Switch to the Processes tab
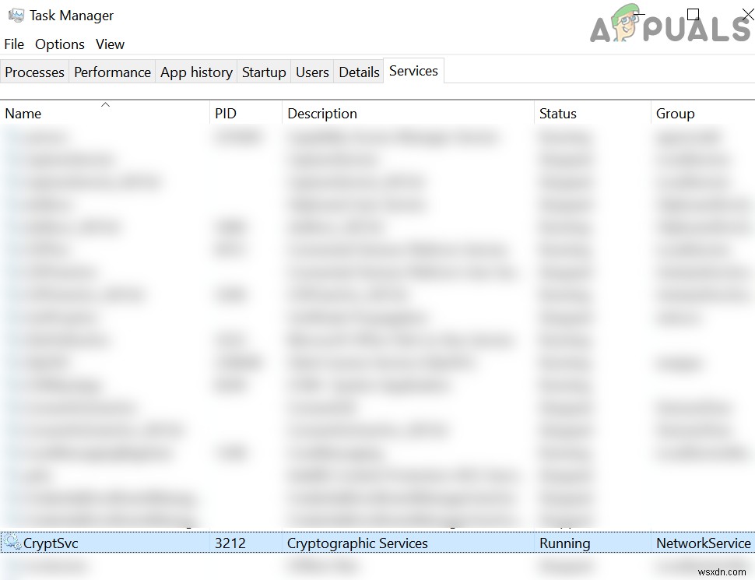The width and height of the screenshot is (755, 580). click(35, 72)
